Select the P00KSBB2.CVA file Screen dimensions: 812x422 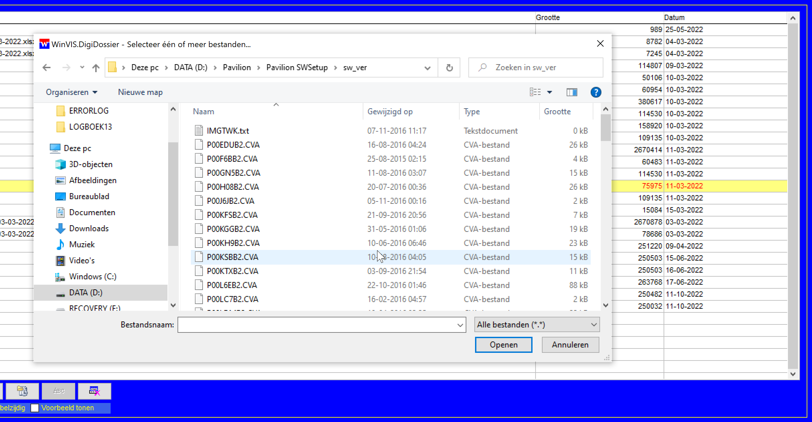click(x=233, y=257)
